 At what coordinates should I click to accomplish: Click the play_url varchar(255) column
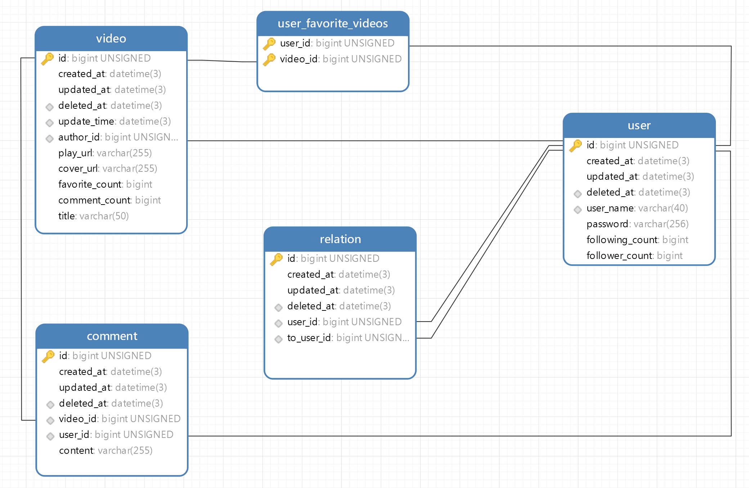pos(105,153)
